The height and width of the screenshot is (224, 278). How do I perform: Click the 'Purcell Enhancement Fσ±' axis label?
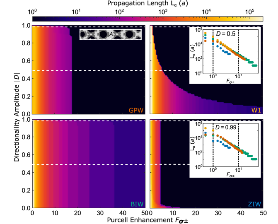147,220
